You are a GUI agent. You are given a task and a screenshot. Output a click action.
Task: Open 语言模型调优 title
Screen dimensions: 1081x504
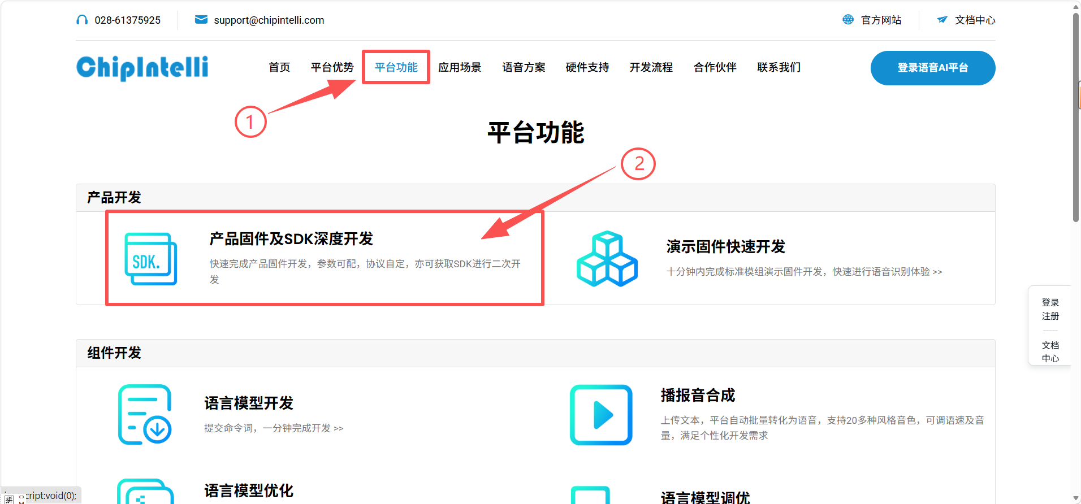(x=706, y=497)
